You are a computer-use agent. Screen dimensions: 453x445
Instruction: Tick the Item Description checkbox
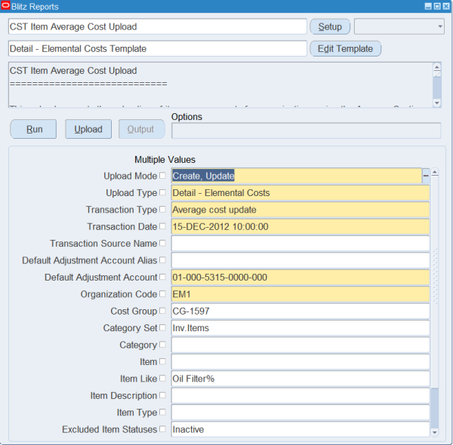[162, 395]
